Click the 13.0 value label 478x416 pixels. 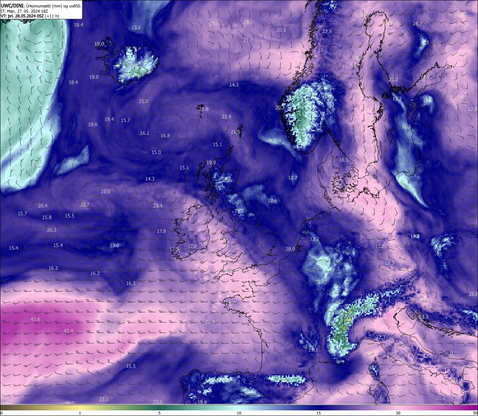tap(114, 245)
